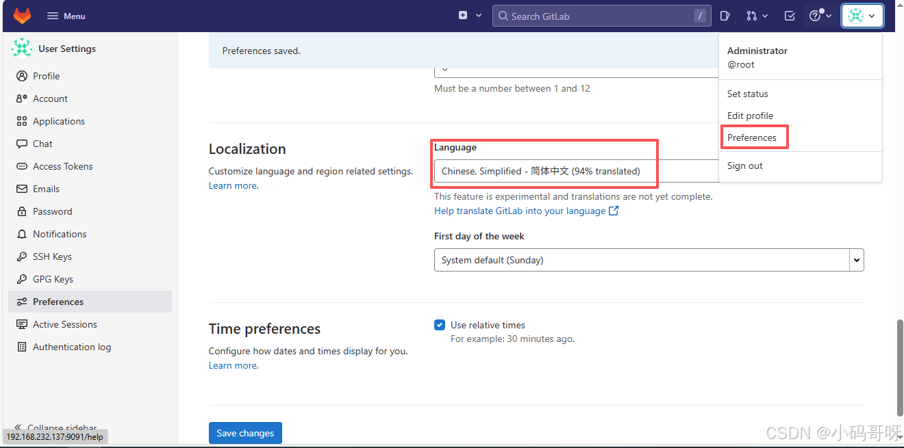Click Collapse sidebar control

tap(56, 427)
